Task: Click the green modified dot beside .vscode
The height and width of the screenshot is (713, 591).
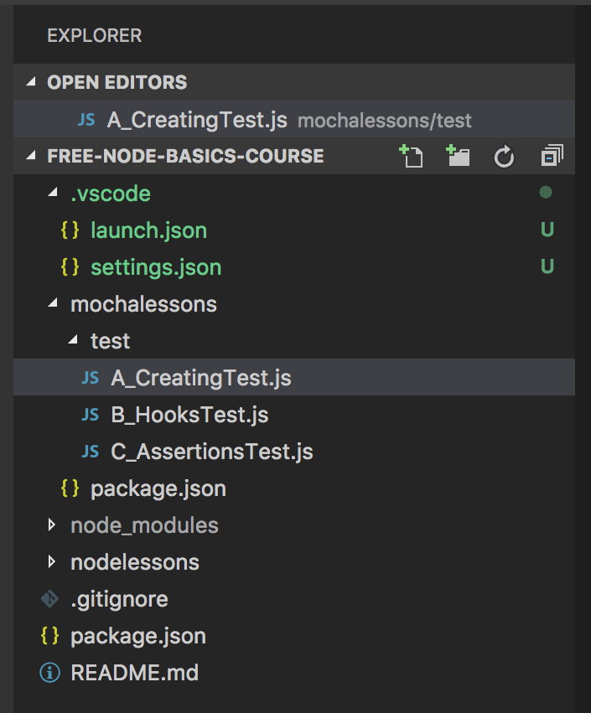Action: tap(547, 193)
